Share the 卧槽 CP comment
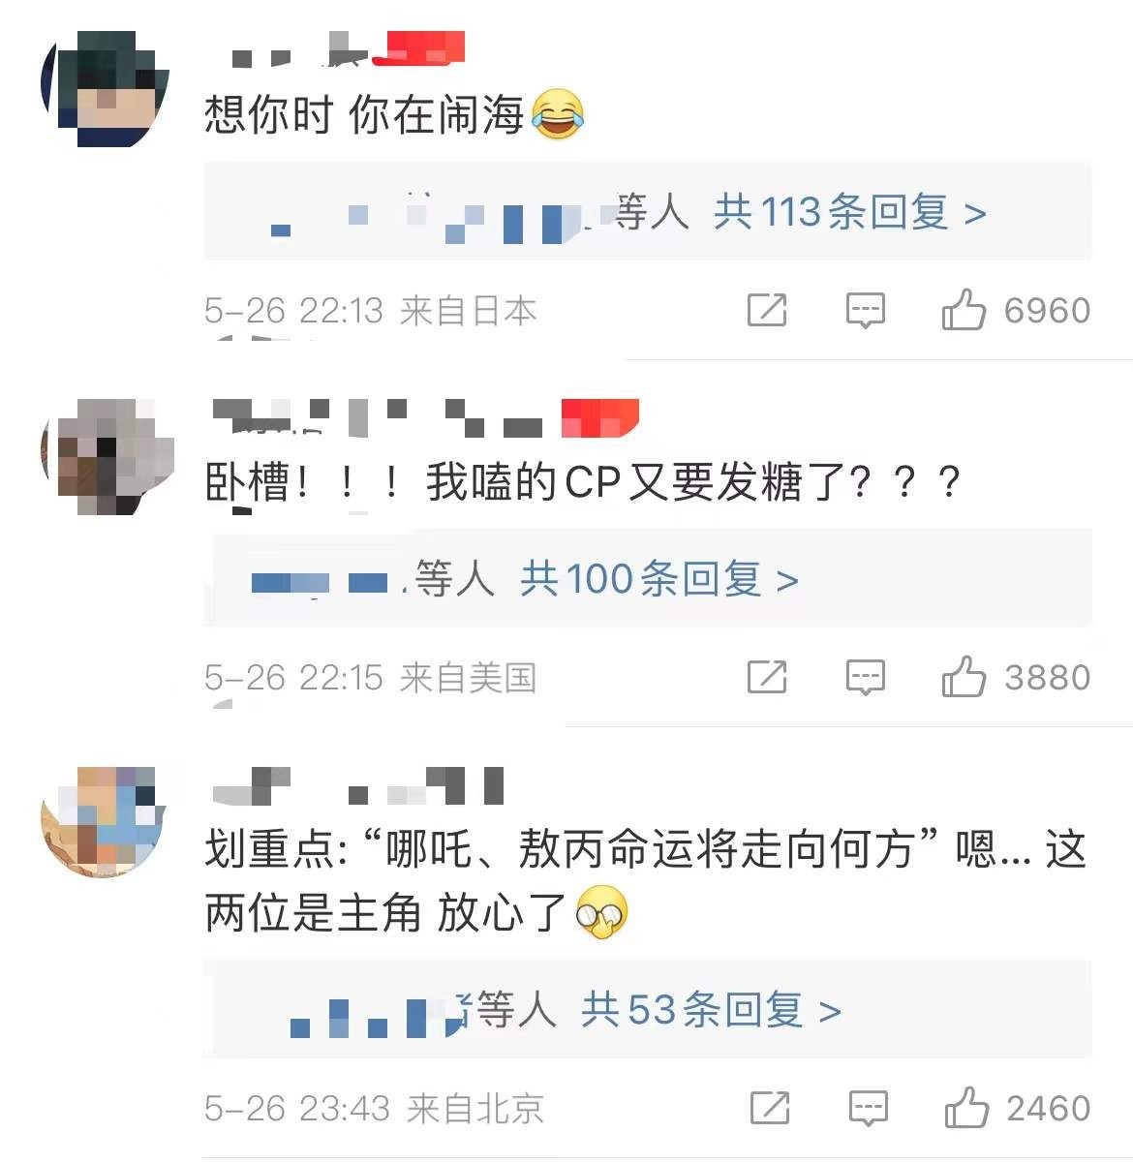This screenshot has width=1133, height=1163. point(767,677)
